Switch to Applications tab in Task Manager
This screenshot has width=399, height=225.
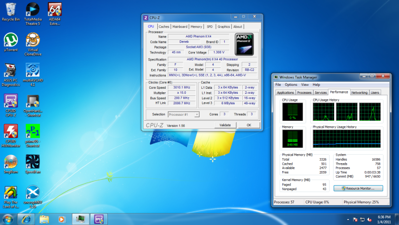click(x=285, y=92)
